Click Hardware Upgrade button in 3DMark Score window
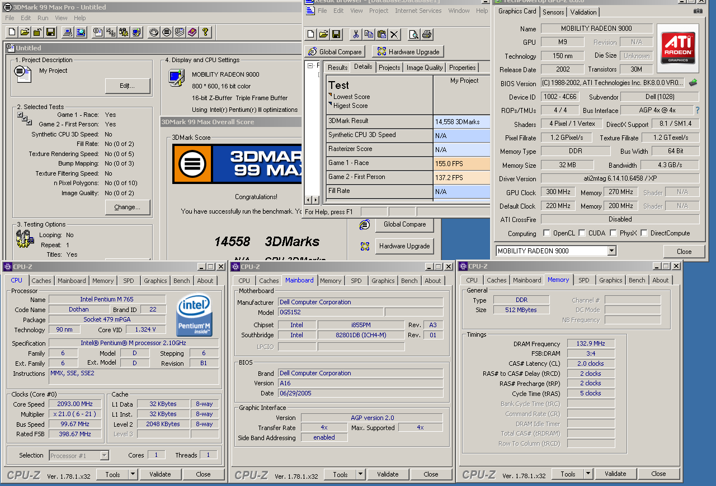Viewport: 716px width, 486px height. coord(406,246)
